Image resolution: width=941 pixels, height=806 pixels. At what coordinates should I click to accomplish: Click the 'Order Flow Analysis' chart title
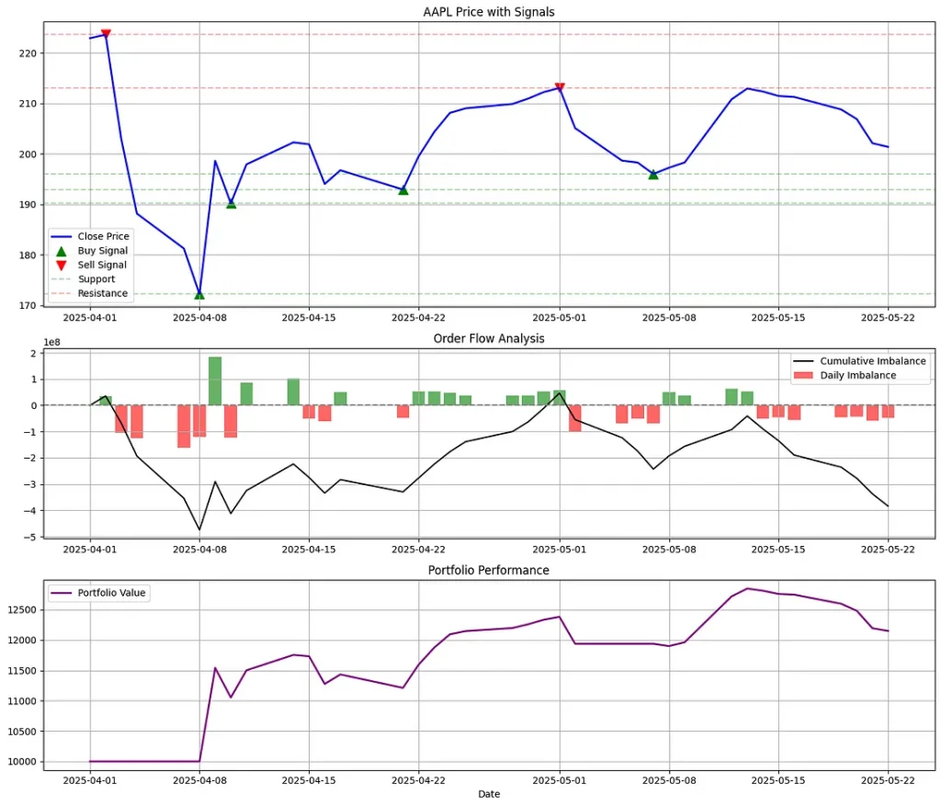489,338
